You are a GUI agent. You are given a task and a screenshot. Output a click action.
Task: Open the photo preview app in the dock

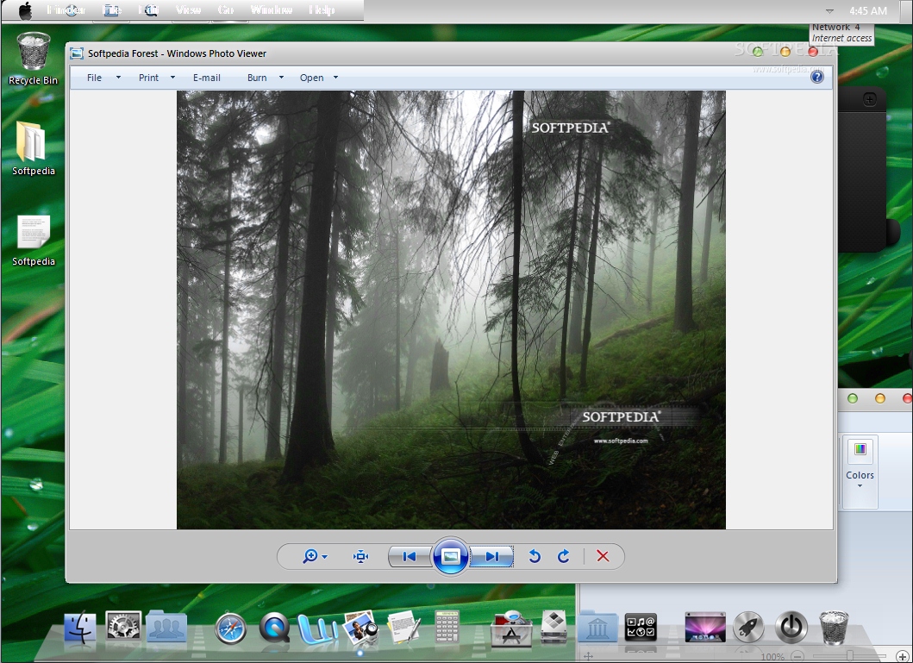tap(361, 628)
